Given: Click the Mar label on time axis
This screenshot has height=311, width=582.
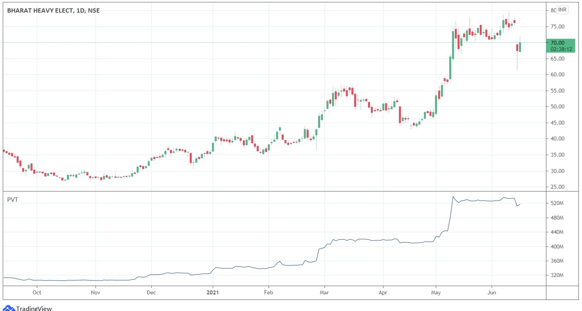Looking at the screenshot, I should (x=324, y=293).
